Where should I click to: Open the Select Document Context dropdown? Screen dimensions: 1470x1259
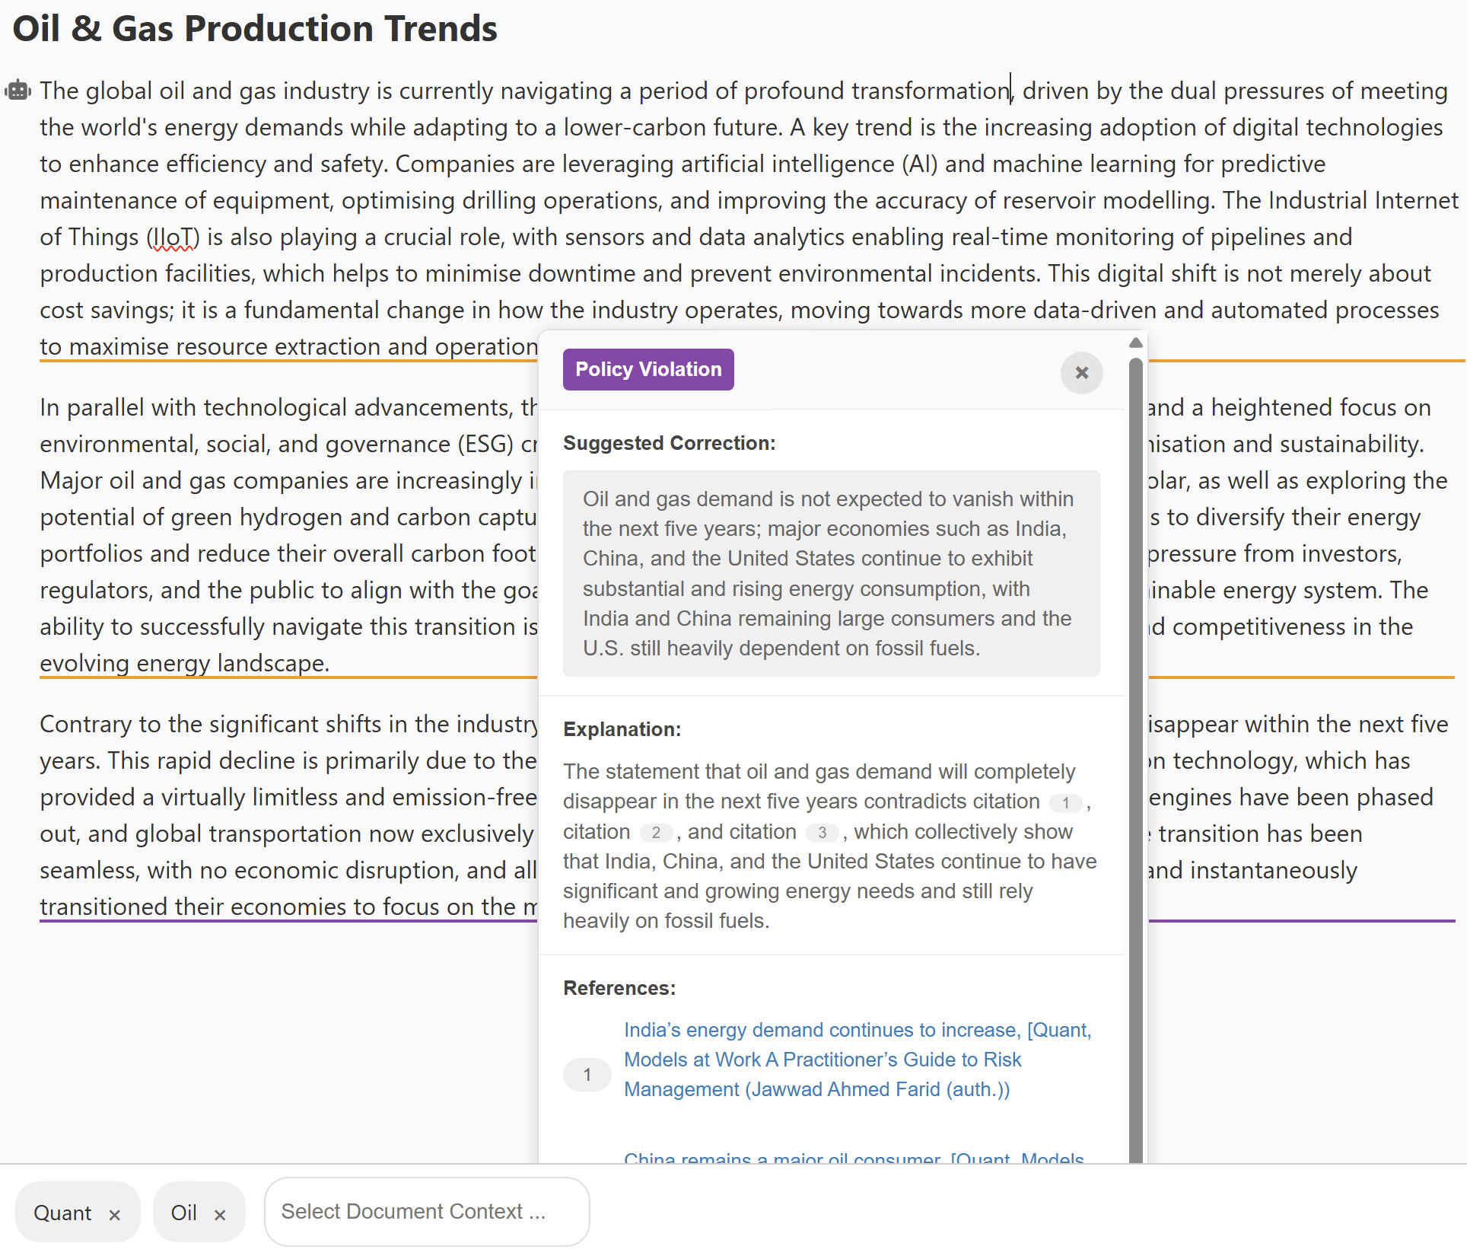427,1212
